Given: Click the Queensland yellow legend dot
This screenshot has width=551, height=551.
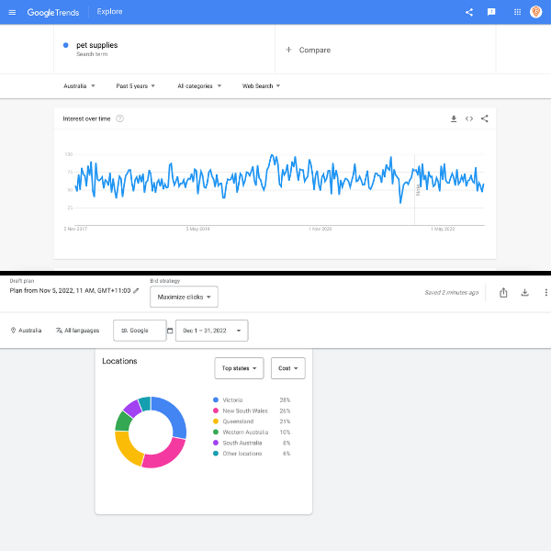Looking at the screenshot, I should pos(216,422).
